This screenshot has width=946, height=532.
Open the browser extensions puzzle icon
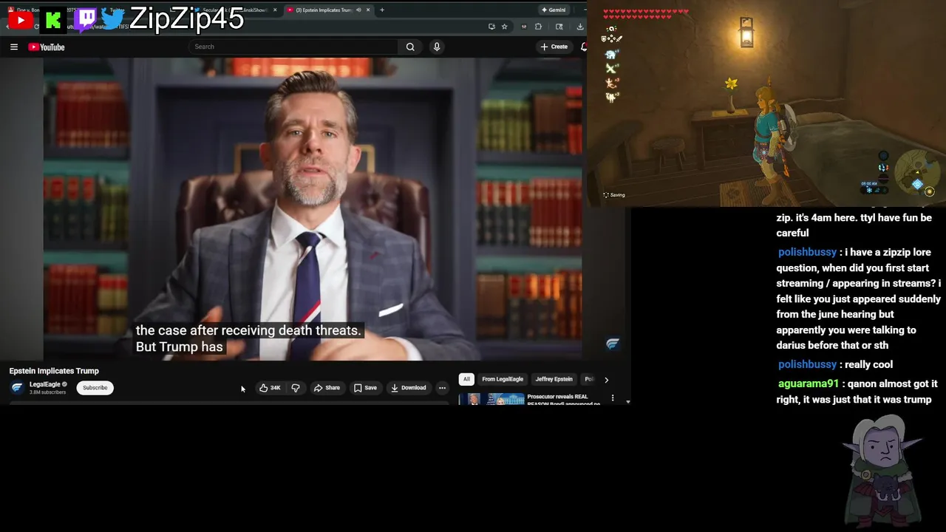538,27
